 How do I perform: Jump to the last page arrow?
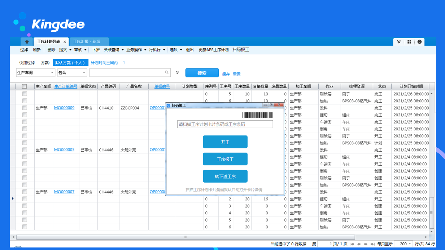point(372,244)
